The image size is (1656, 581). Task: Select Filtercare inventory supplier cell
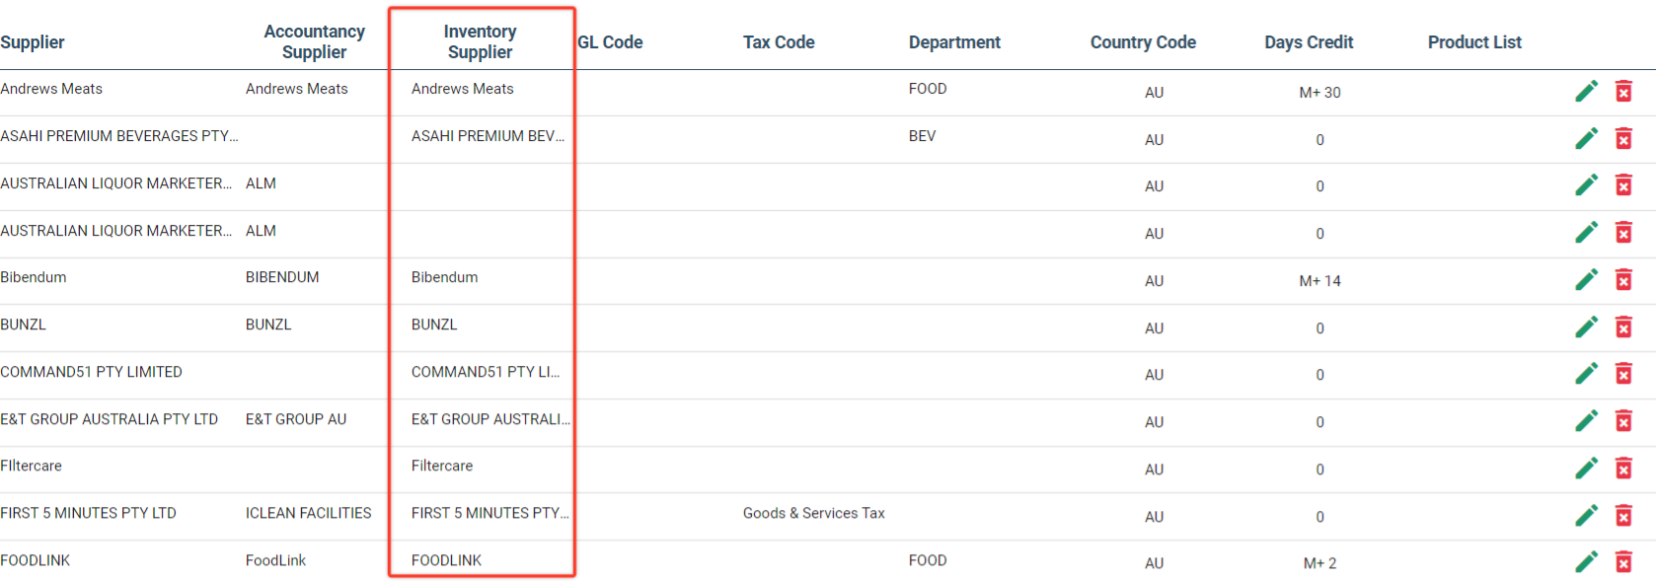coord(442,466)
